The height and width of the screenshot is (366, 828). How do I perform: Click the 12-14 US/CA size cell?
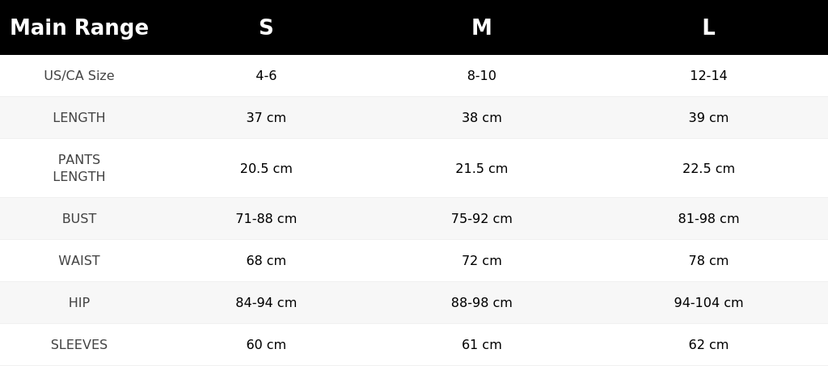pos(708,75)
